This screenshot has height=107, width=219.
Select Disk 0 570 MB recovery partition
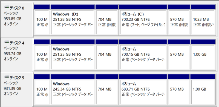coord(179,20)
